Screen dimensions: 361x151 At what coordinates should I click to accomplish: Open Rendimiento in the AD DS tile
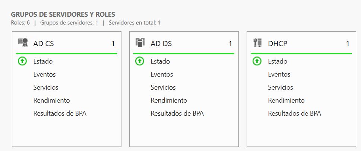[x=169, y=100]
